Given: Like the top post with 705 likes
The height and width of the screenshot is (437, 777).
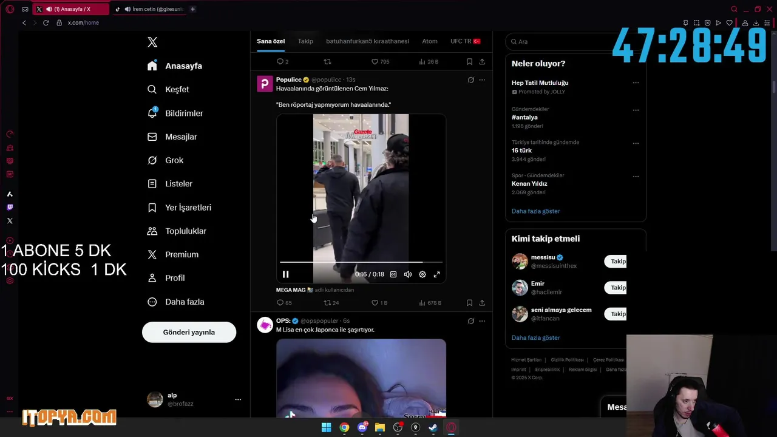Looking at the screenshot, I should (380, 62).
